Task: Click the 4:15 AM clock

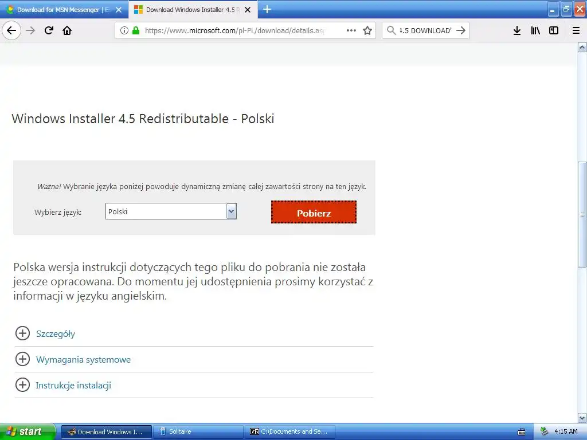Action: pyautogui.click(x=566, y=432)
